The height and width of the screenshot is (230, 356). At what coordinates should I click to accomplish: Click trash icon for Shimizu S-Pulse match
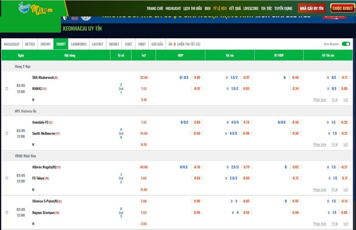[x=7, y=213]
